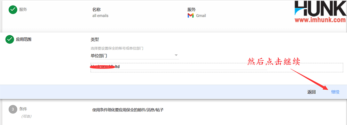Click the Gmail logo icon
This screenshot has height=125, width=347.
point(191,16)
